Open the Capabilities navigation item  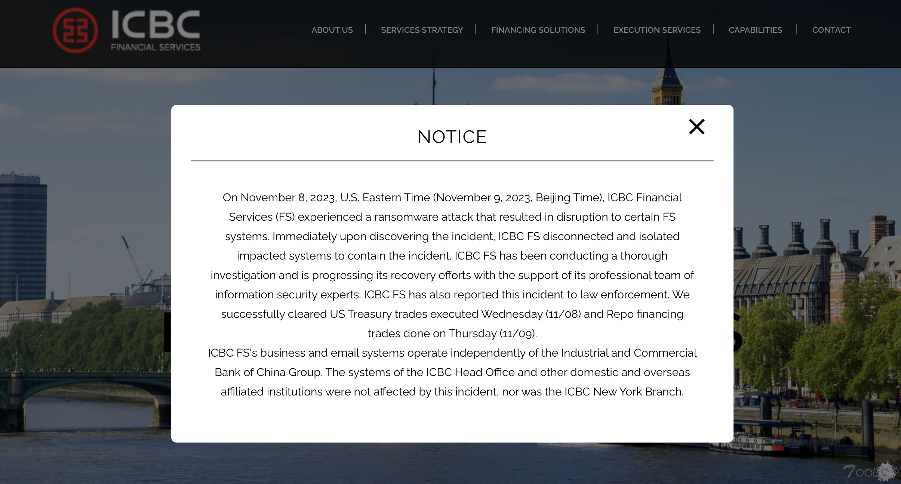pyautogui.click(x=755, y=30)
